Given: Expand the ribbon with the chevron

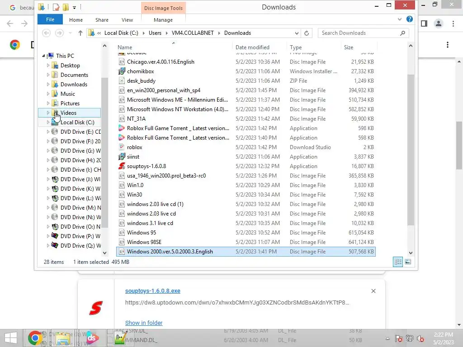Looking at the screenshot, I should click(400, 19).
